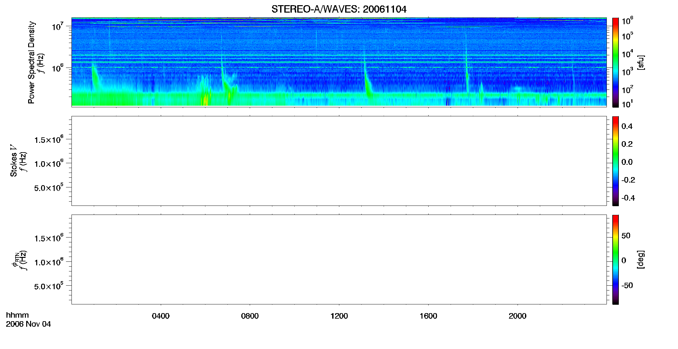Click the degrees colorbar for φ RTN

pos(616,259)
